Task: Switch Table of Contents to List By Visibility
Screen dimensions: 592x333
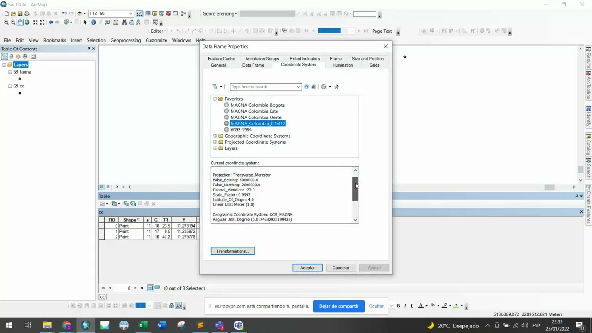Action: 18,56
